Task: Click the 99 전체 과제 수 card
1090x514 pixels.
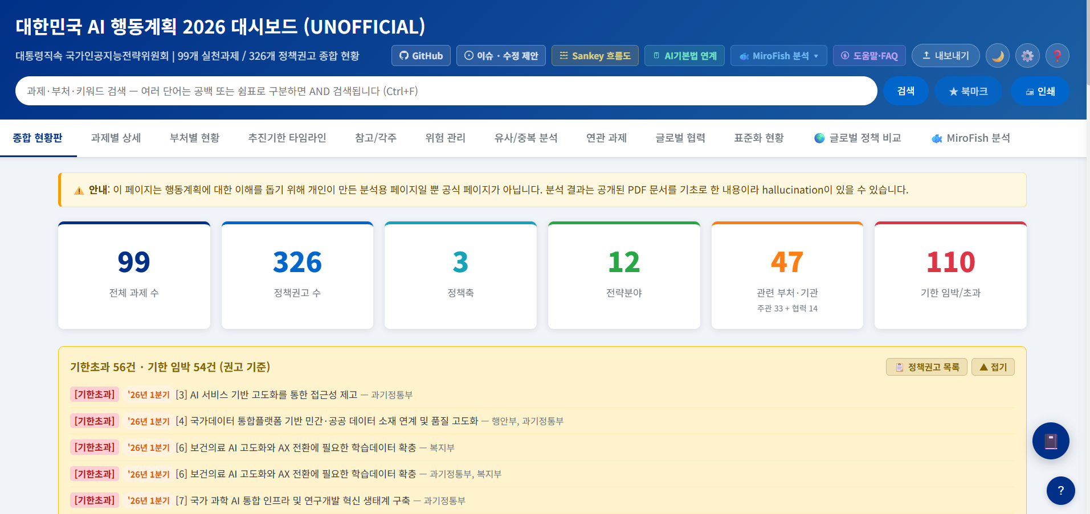Action: click(134, 275)
